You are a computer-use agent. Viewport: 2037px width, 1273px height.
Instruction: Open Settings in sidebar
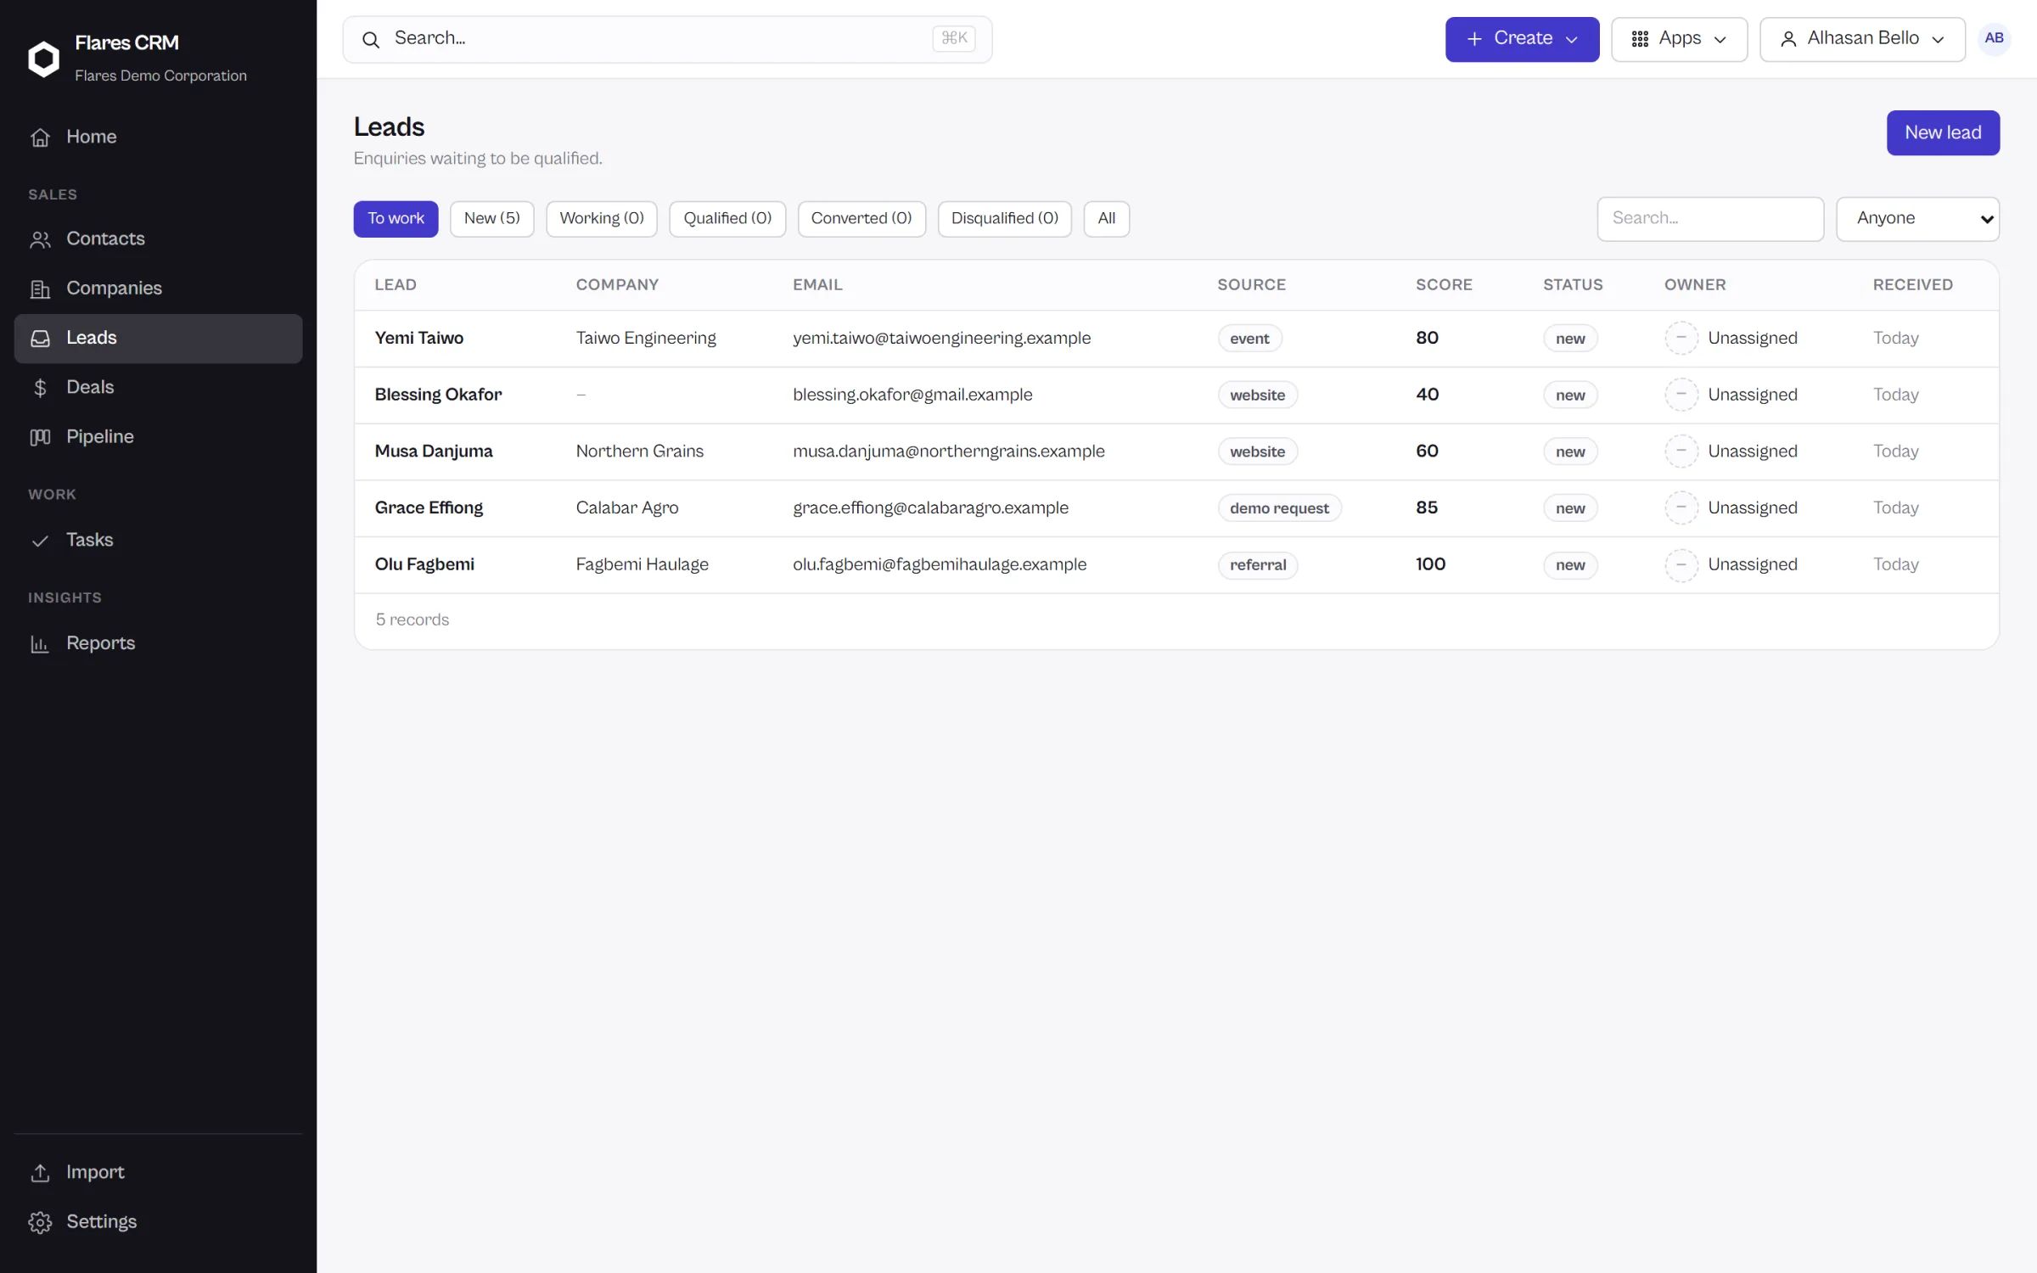click(158, 1222)
